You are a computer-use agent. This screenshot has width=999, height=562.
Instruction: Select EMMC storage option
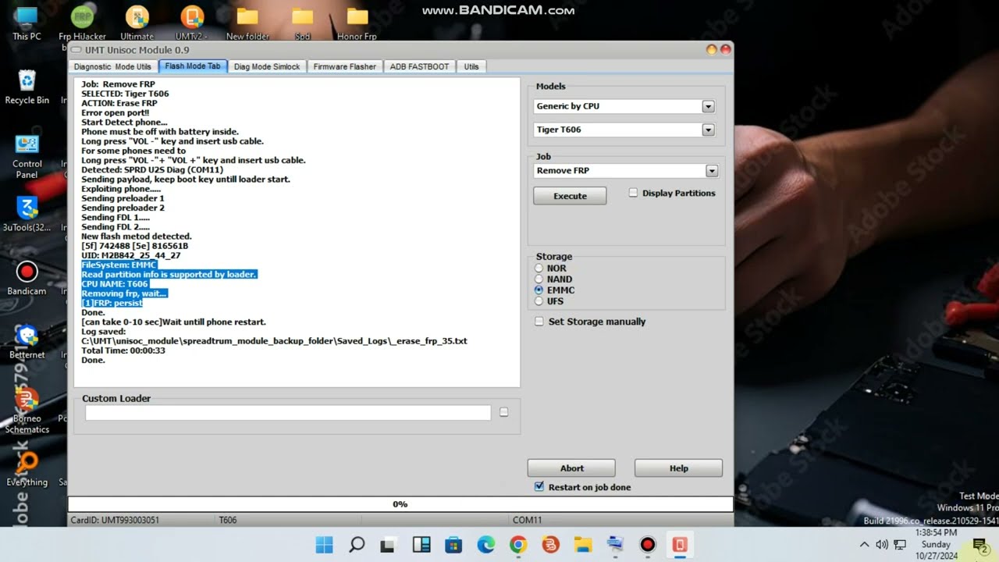point(539,290)
